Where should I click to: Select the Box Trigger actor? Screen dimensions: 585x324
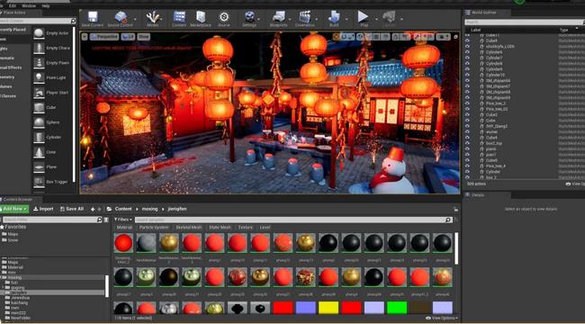tap(39, 182)
